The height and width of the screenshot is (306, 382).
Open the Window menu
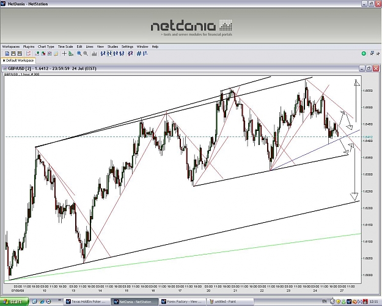142,47
